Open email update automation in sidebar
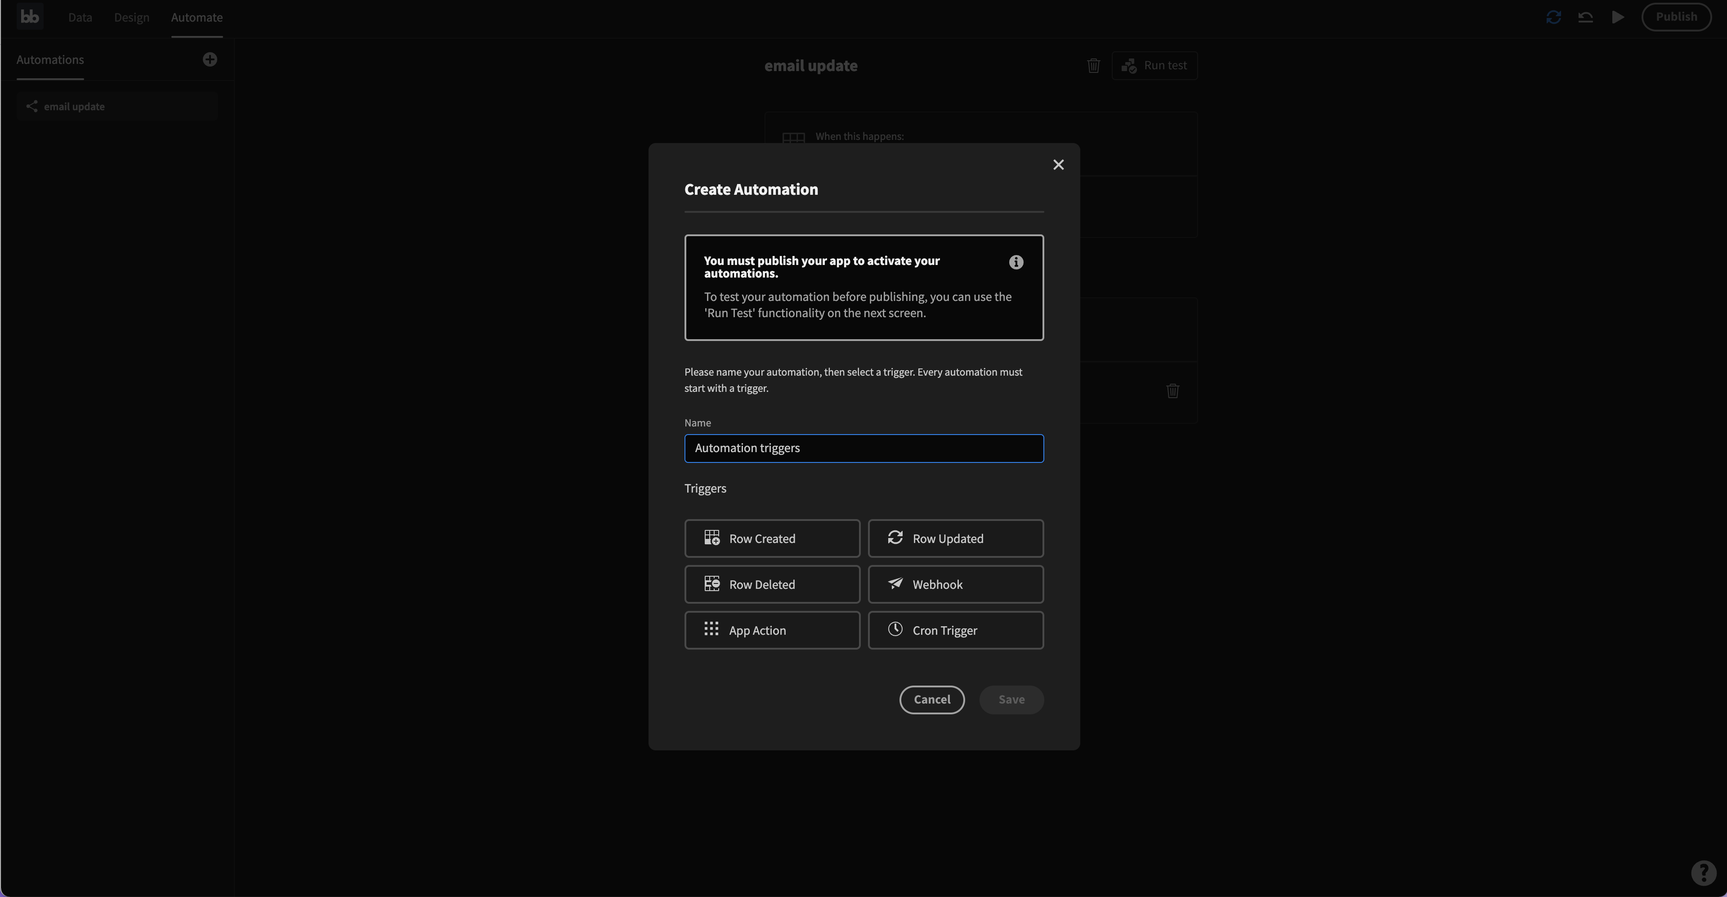Screen dimensions: 1727x897 click(x=74, y=107)
